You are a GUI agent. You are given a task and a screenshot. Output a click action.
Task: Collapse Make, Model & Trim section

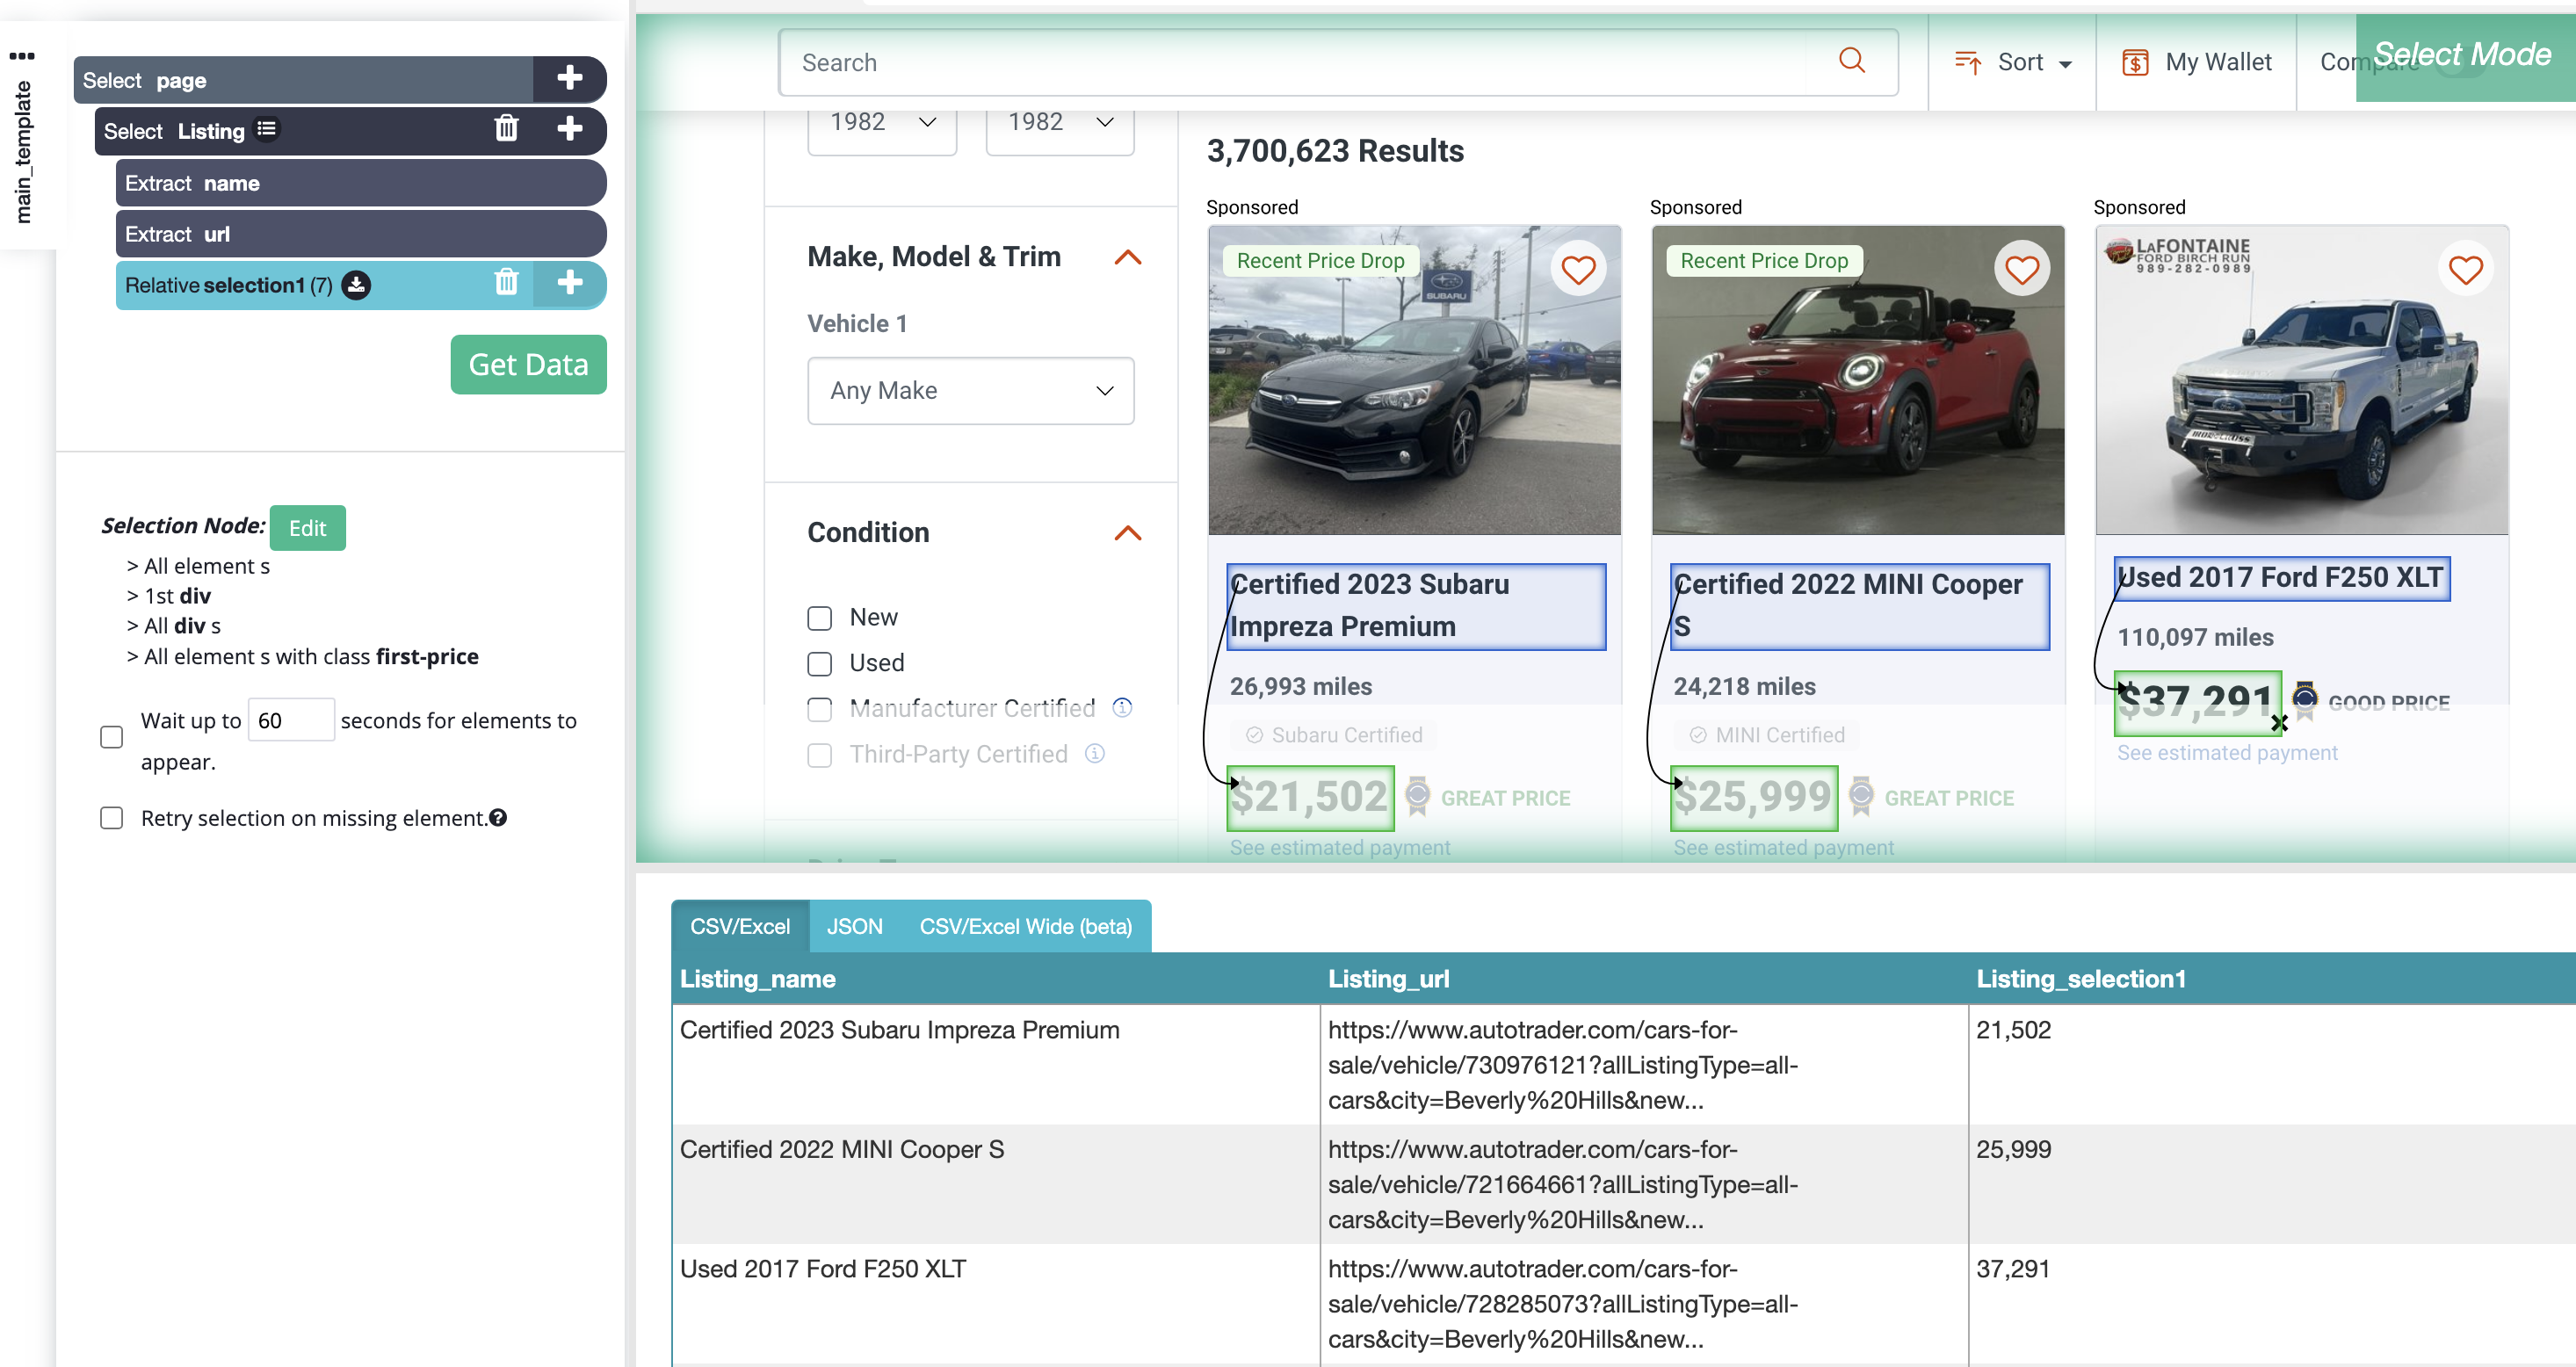1127,257
